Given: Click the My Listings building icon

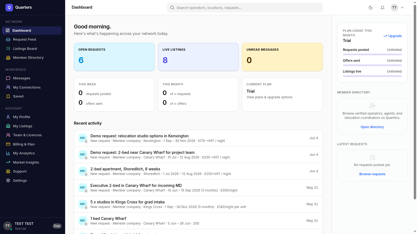Looking at the screenshot, I should coord(8,126).
